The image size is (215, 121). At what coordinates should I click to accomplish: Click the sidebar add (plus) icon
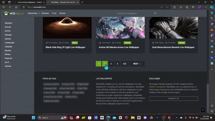(212, 70)
